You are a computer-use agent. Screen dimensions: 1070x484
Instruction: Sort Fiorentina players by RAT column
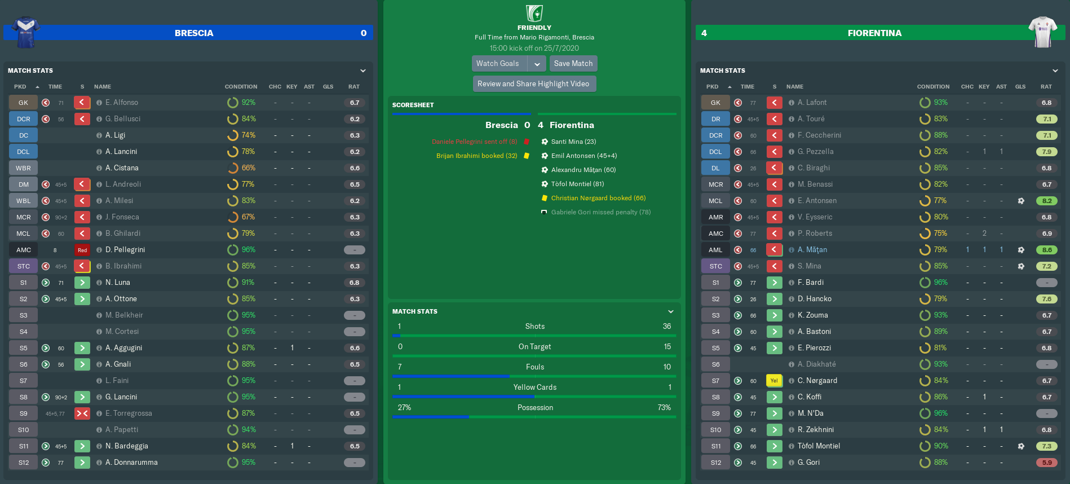pos(1046,87)
